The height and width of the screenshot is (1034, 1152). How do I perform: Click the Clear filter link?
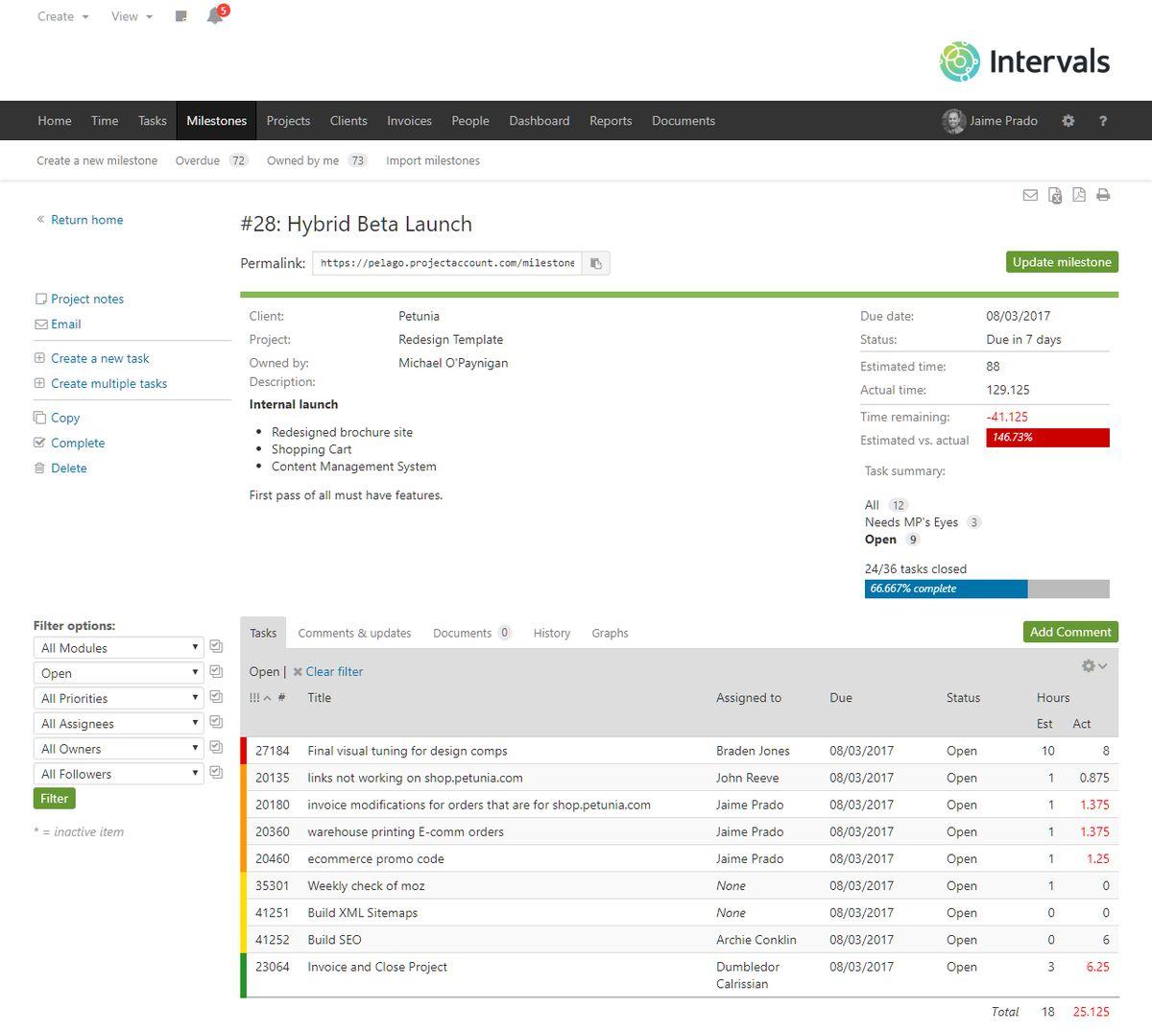(x=333, y=672)
